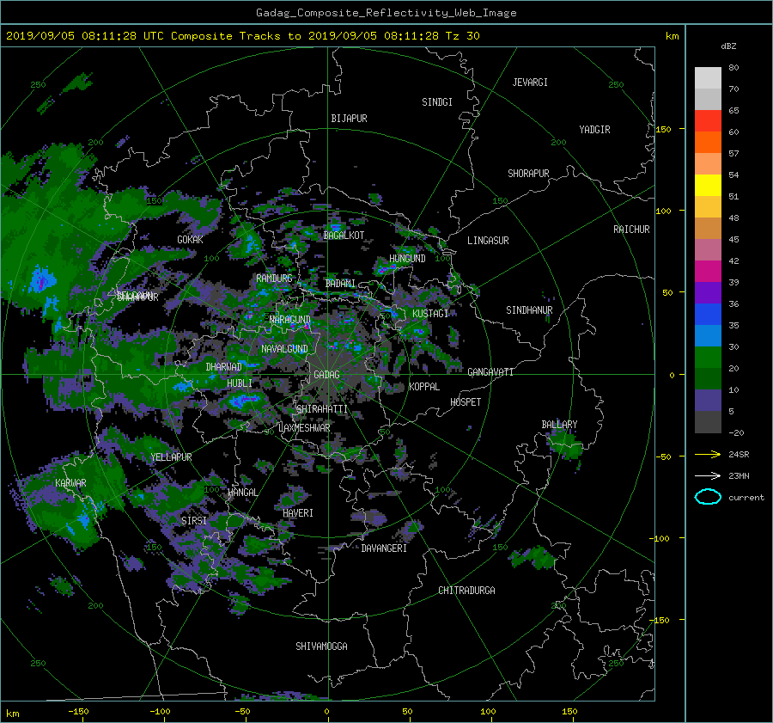Click the YADGIR city label

[594, 130]
